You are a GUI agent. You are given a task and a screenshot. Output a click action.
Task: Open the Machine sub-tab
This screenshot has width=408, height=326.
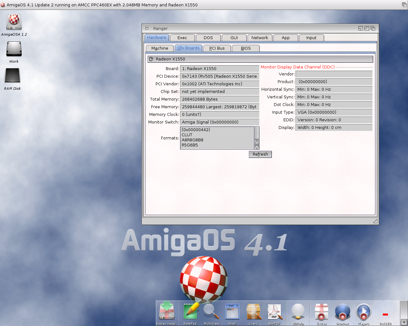[160, 48]
